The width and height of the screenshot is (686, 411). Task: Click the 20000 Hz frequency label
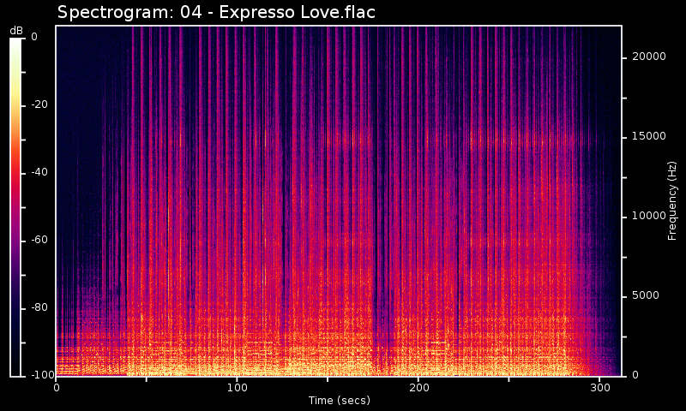pos(648,57)
